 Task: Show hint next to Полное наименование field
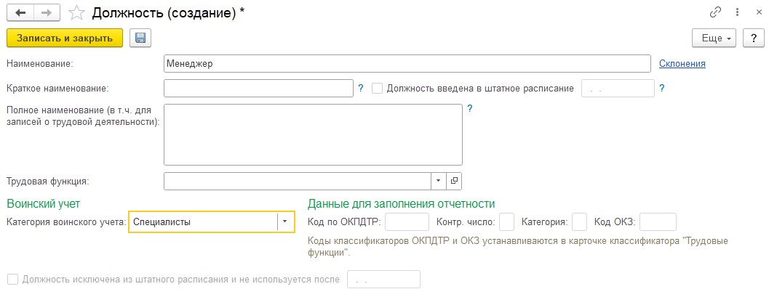click(x=470, y=109)
